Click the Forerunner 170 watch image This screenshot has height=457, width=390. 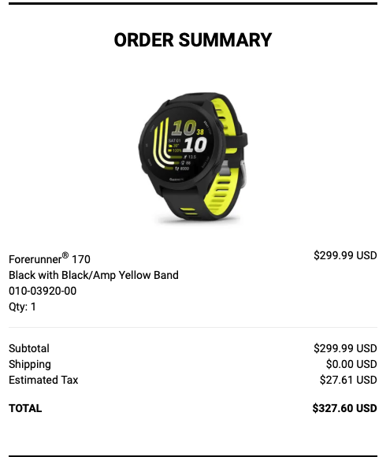(193, 158)
